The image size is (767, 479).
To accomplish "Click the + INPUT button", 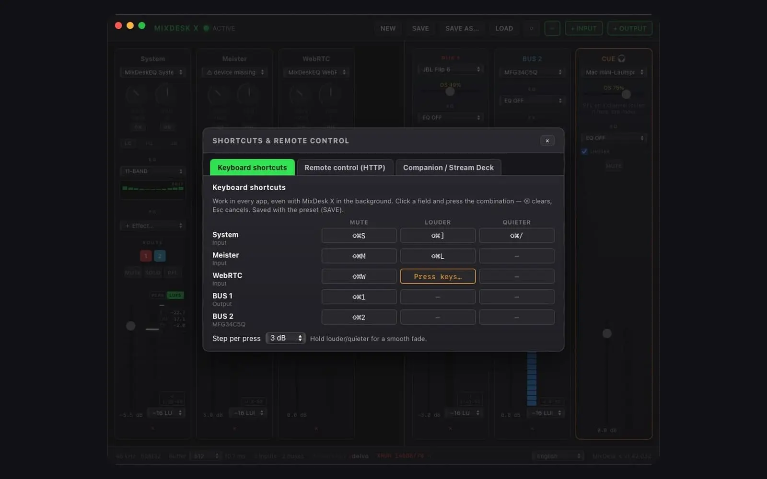I will coord(584,28).
